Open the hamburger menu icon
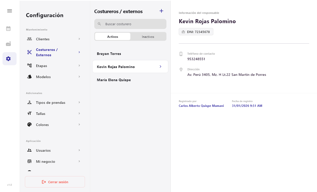 click(10, 11)
